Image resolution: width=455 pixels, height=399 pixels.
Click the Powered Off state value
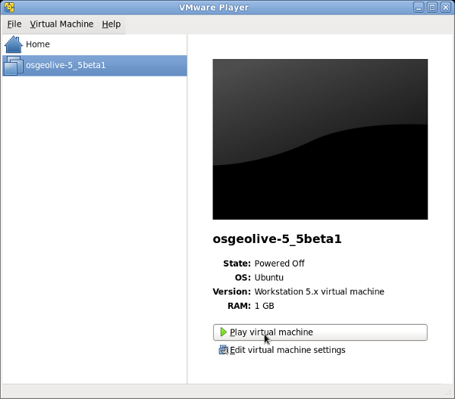tap(279, 263)
